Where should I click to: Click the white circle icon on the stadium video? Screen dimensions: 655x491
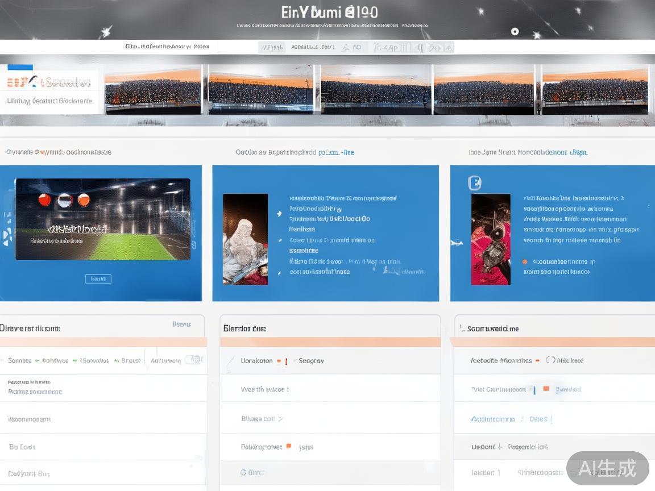click(x=65, y=199)
